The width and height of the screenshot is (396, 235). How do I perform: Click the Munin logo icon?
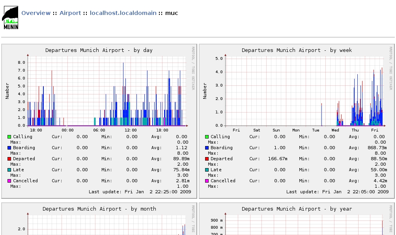tap(11, 18)
